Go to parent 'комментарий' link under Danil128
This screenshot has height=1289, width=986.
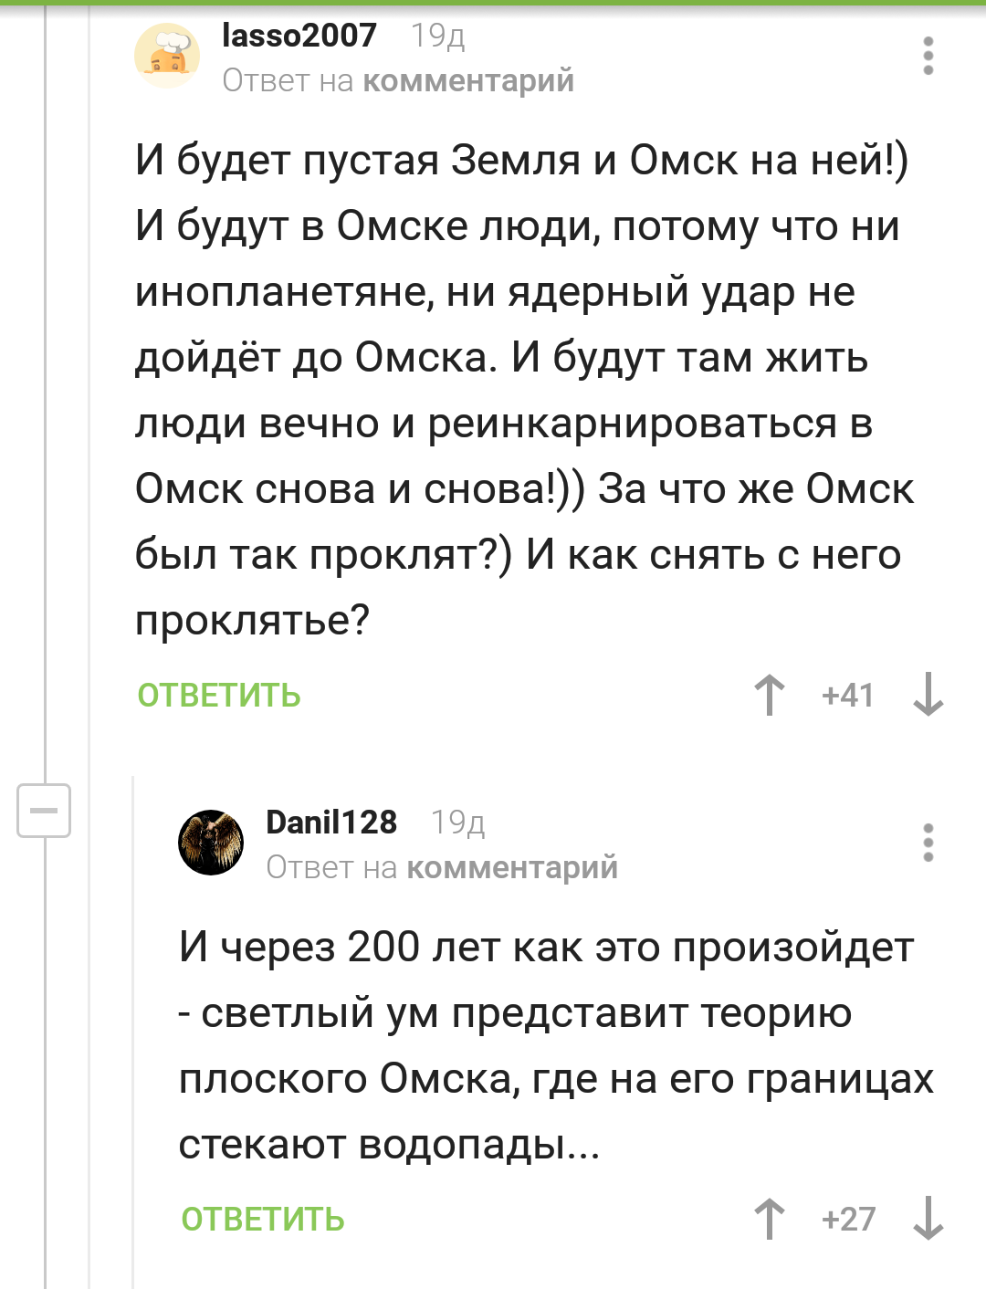click(x=512, y=868)
